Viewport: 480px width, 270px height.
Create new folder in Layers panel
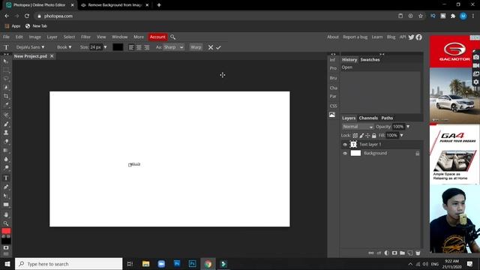(402, 253)
